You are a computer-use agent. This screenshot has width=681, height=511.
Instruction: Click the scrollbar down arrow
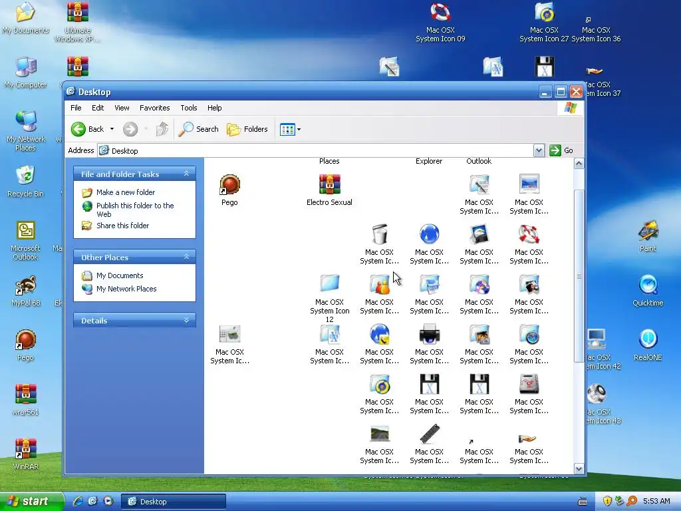coord(579,468)
